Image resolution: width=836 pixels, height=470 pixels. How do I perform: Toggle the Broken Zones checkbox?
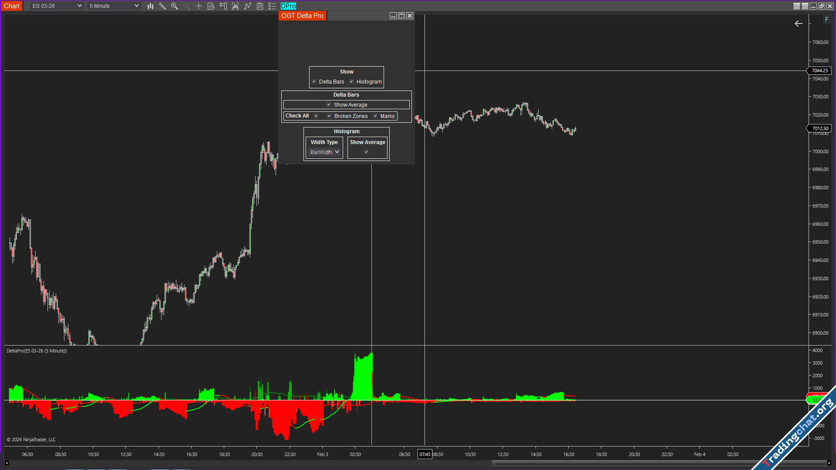[329, 116]
